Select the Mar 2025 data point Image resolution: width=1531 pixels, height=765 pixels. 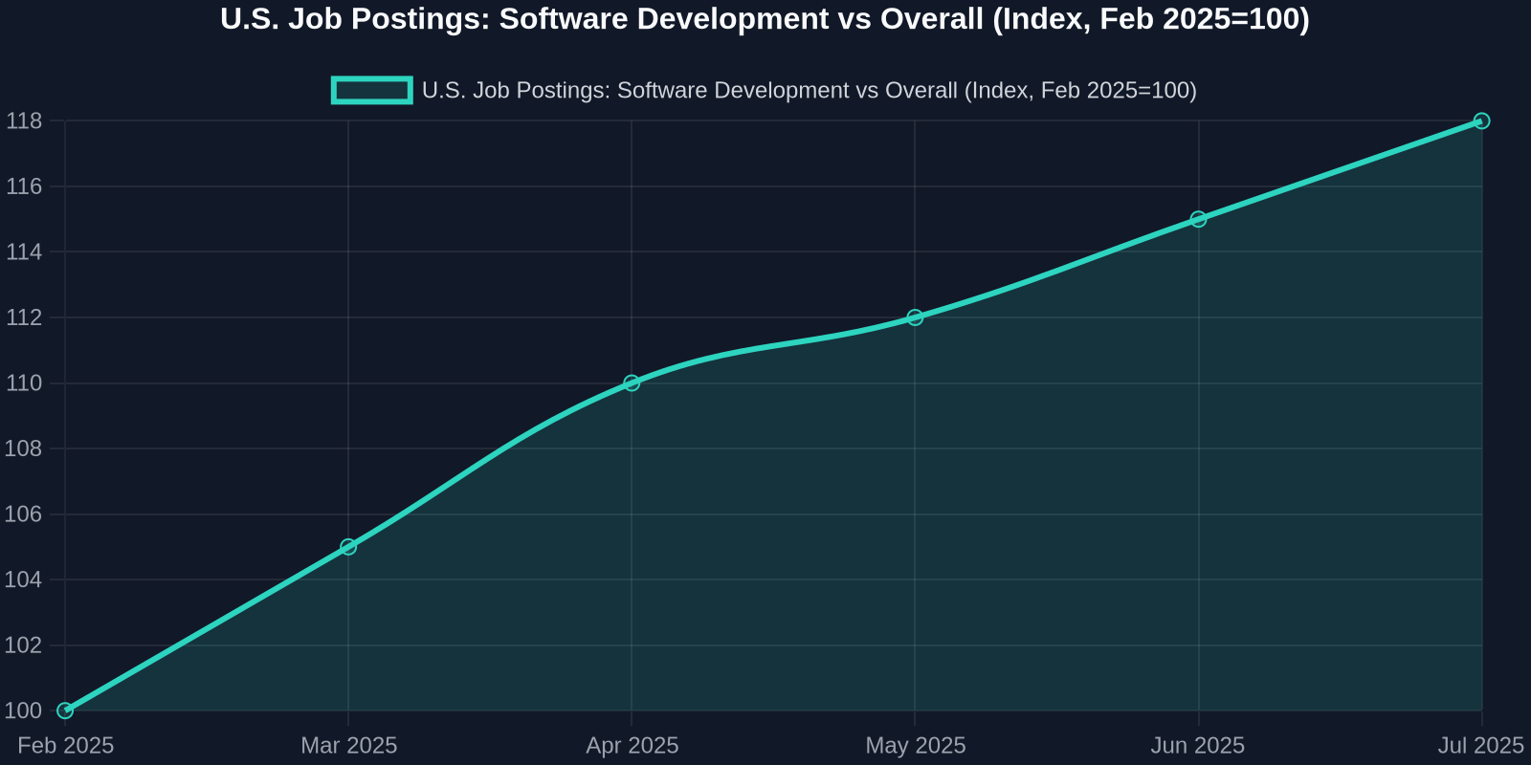tap(348, 547)
